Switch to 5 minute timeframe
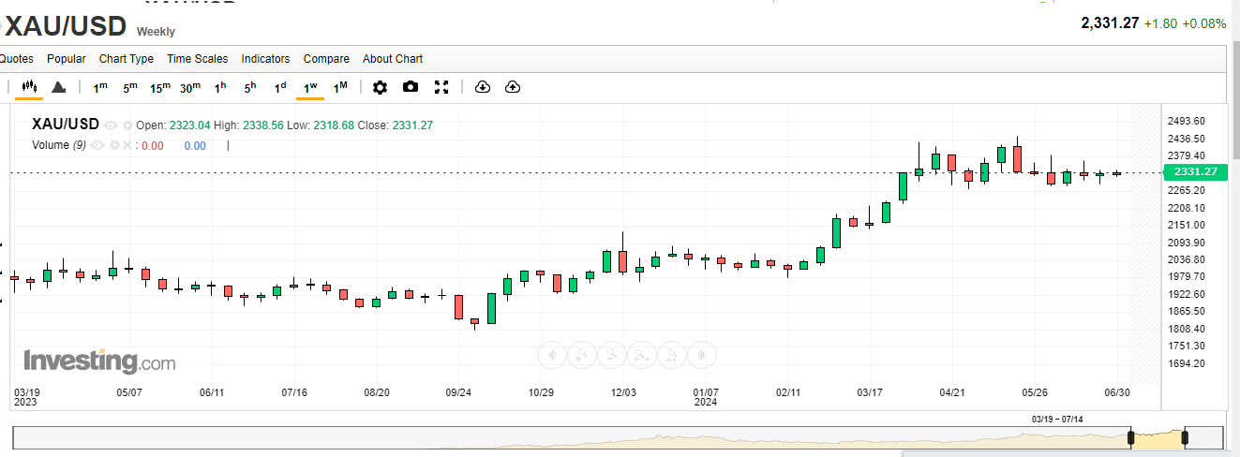 pos(130,87)
